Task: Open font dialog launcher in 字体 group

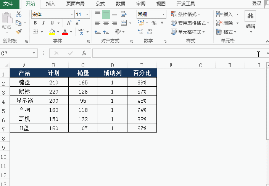Action: tap(89, 41)
